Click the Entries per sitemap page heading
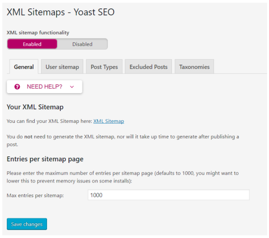This screenshot has height=238, width=269. (x=45, y=159)
